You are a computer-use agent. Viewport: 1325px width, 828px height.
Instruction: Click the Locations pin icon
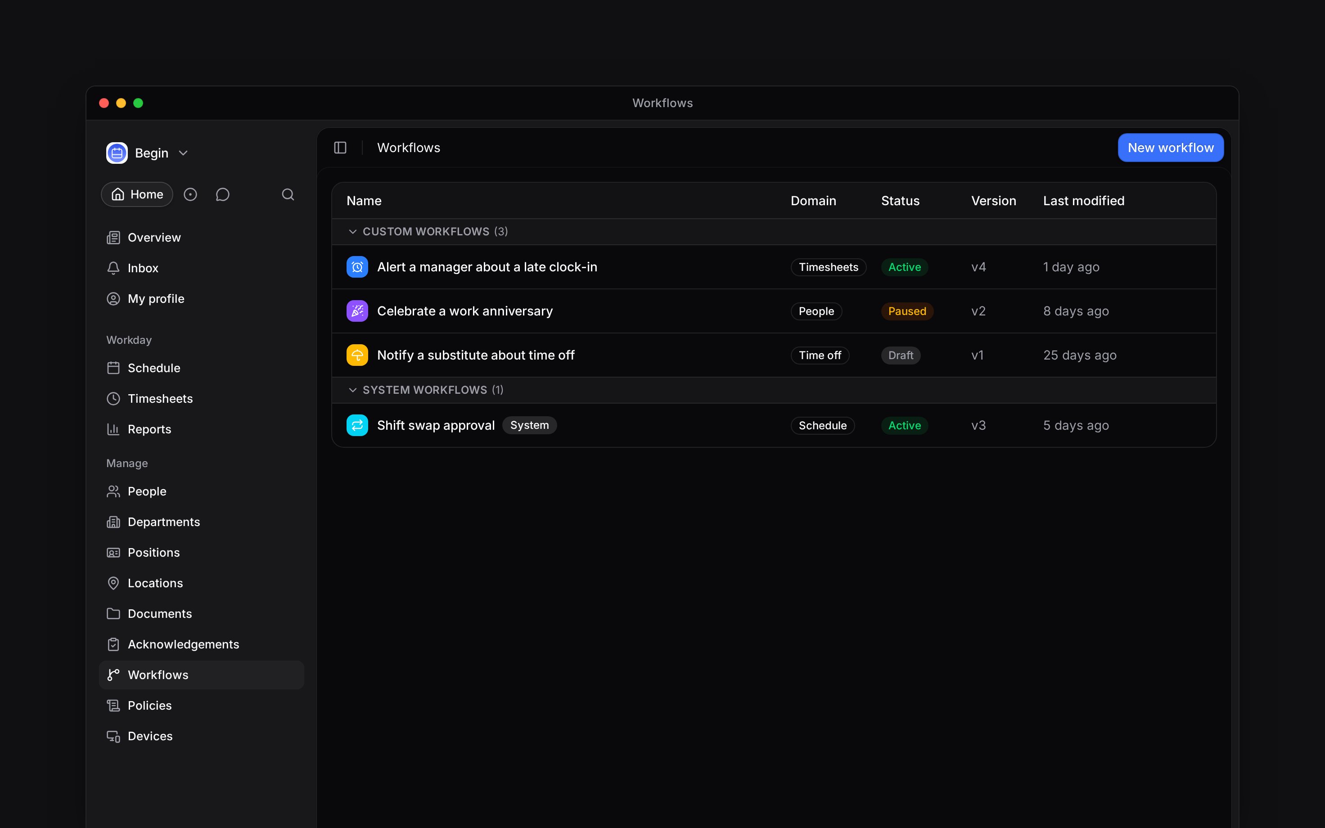click(x=113, y=583)
